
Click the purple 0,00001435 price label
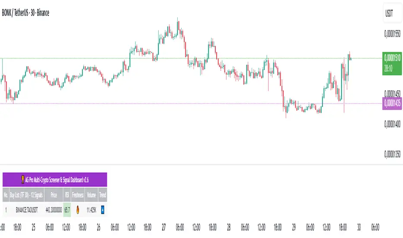[391, 103]
